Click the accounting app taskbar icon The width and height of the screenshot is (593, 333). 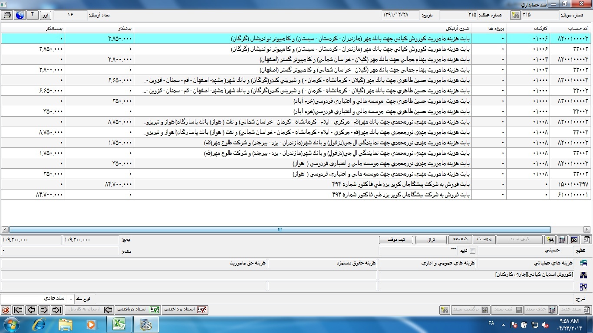click(146, 324)
